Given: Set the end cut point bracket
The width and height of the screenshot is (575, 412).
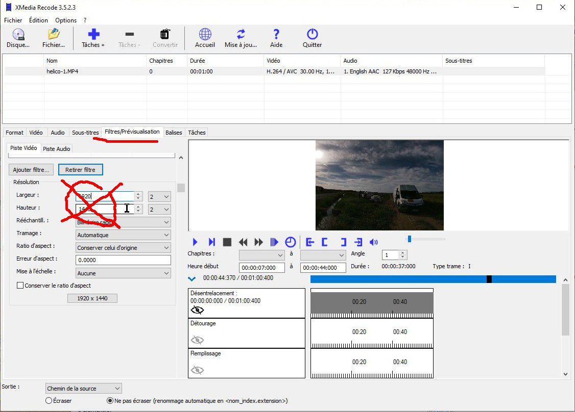Looking at the screenshot, I should [x=343, y=242].
